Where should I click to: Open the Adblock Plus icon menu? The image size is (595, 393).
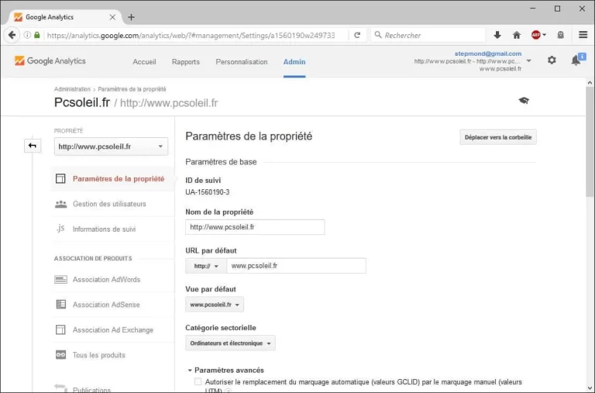538,35
